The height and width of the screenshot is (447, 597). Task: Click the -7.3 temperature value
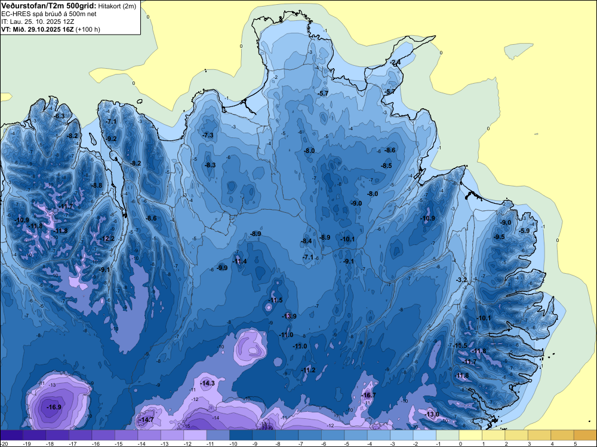pos(208,135)
